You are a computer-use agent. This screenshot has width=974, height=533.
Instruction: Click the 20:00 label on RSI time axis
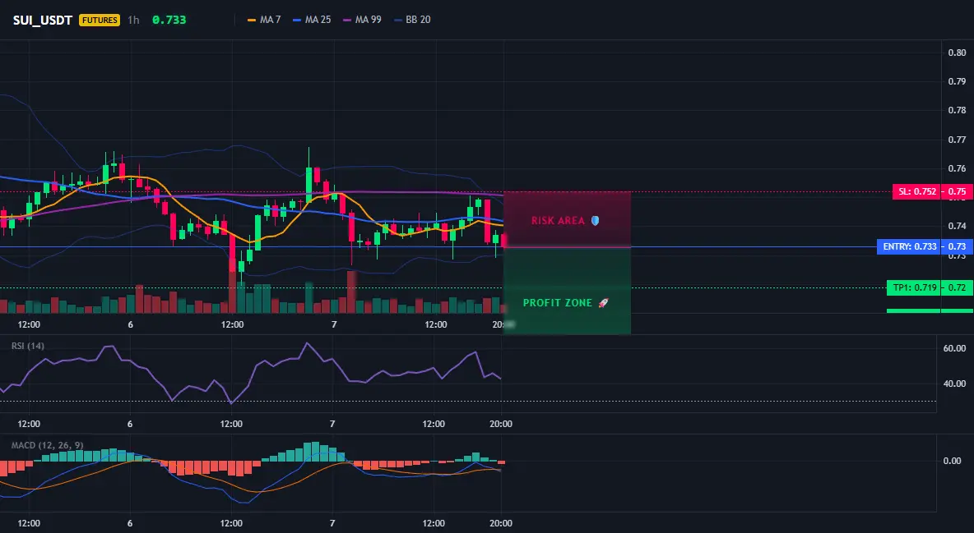[x=501, y=424]
